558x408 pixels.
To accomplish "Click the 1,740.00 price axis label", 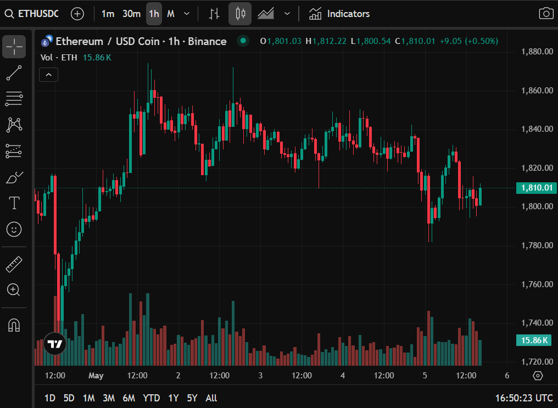I will 537,323.
